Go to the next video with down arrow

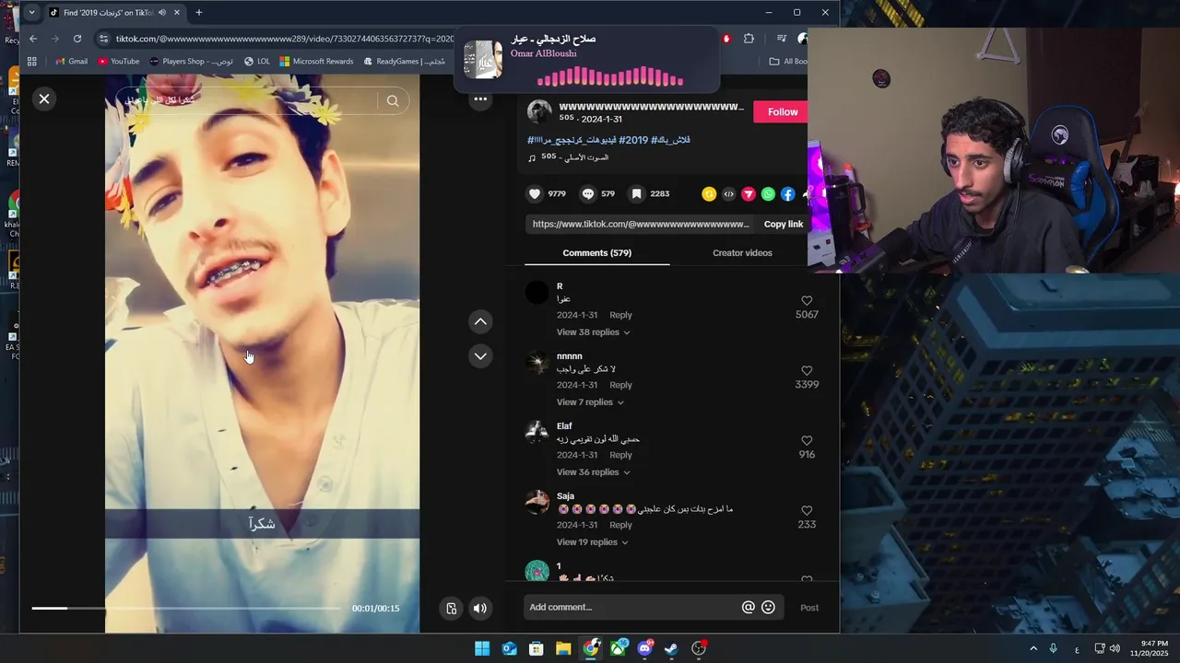[480, 355]
